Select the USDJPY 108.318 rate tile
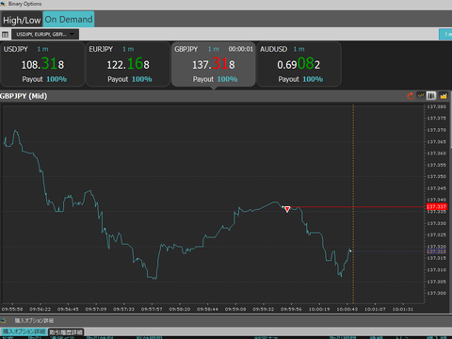 pos(42,64)
